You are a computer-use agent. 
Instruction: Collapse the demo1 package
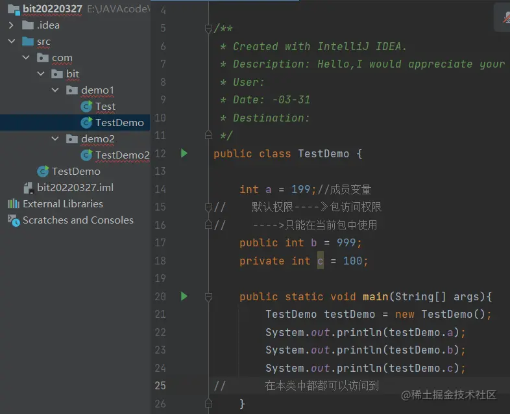[x=55, y=90]
